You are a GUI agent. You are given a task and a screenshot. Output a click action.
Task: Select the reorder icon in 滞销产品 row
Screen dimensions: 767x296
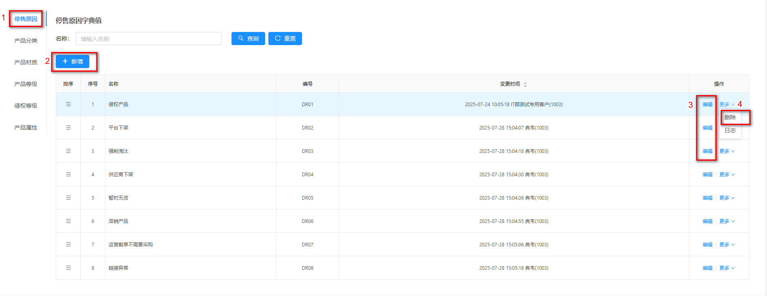coord(68,221)
